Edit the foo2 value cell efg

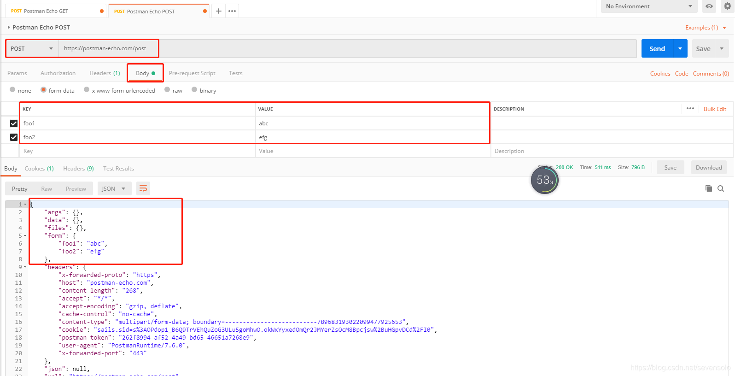pos(373,137)
